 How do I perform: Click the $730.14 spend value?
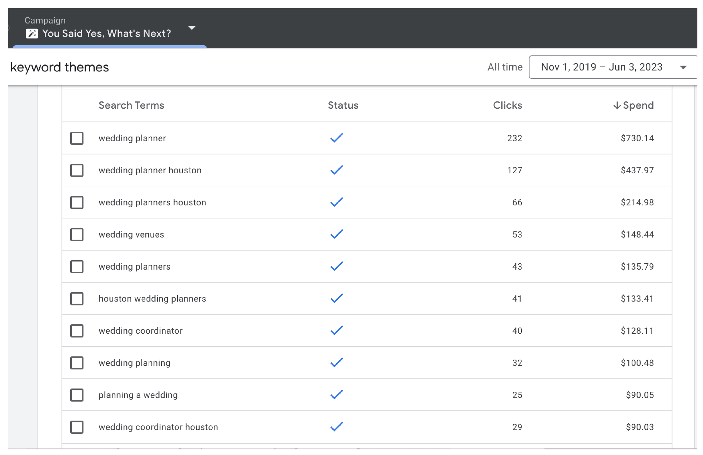click(637, 138)
